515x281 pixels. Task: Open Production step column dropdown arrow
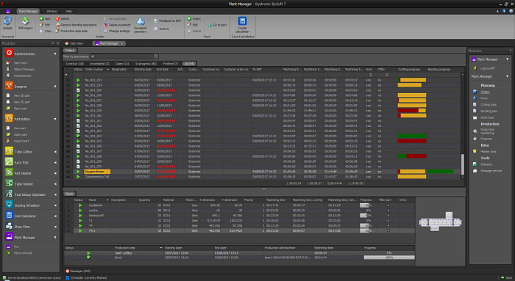click(x=161, y=248)
